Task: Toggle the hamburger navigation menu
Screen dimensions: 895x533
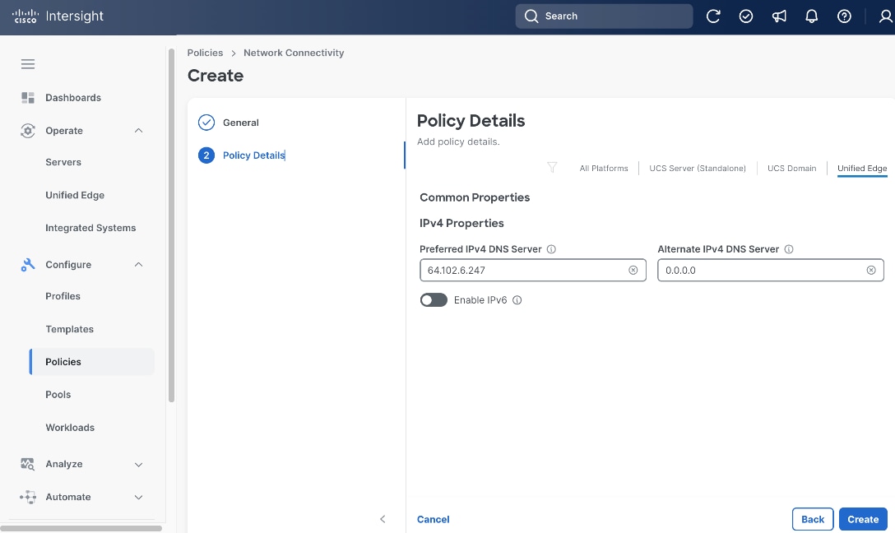Action: 28,64
